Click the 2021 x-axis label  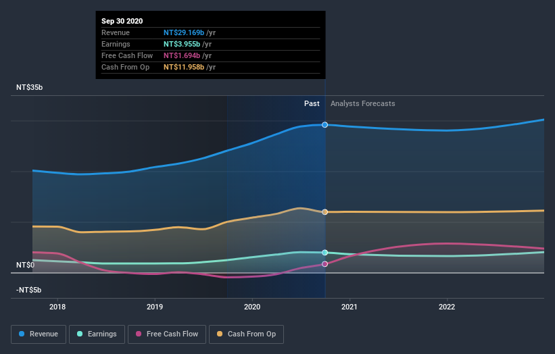coord(349,307)
